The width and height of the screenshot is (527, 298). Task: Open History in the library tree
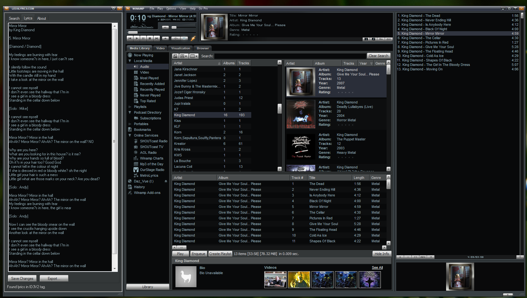[x=139, y=187]
